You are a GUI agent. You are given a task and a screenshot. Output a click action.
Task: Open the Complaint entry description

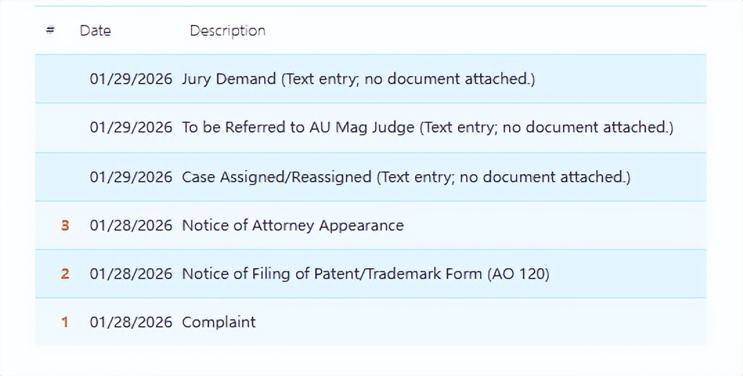(x=219, y=322)
